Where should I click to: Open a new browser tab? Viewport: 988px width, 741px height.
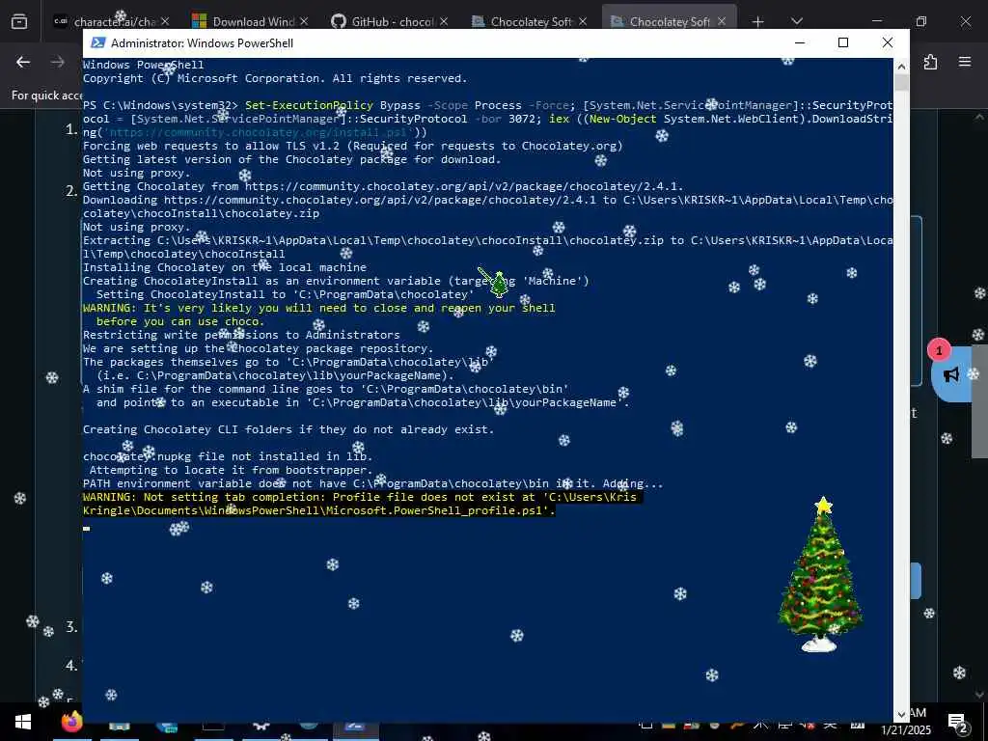[x=758, y=22]
